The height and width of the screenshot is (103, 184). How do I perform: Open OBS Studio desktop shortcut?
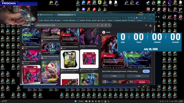(132, 3)
